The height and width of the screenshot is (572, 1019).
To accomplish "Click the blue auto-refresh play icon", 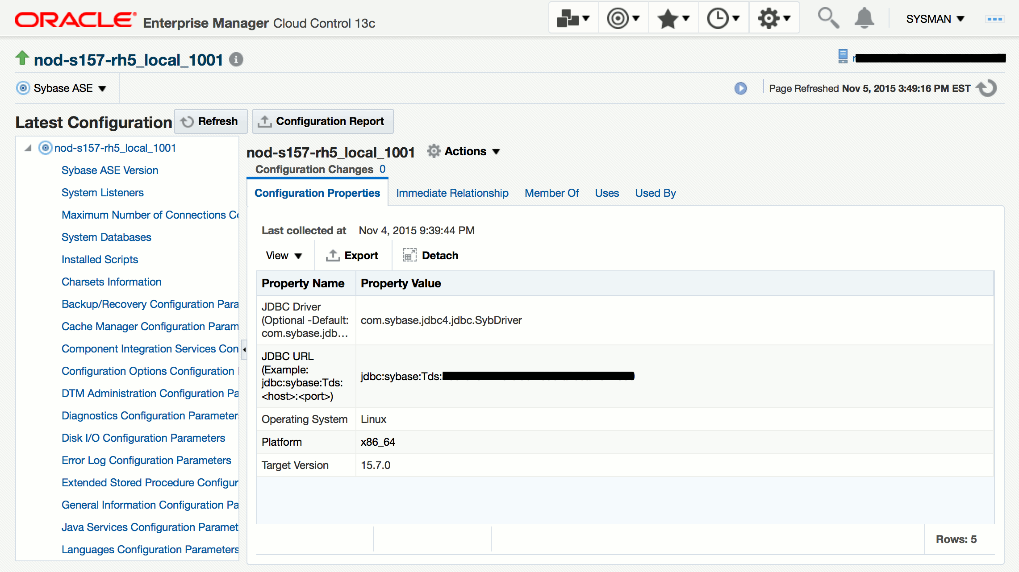I will [x=740, y=88].
